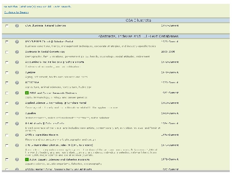
Task: Open help for ASFA Aquatic Sciences database
Action: [x=17, y=159]
